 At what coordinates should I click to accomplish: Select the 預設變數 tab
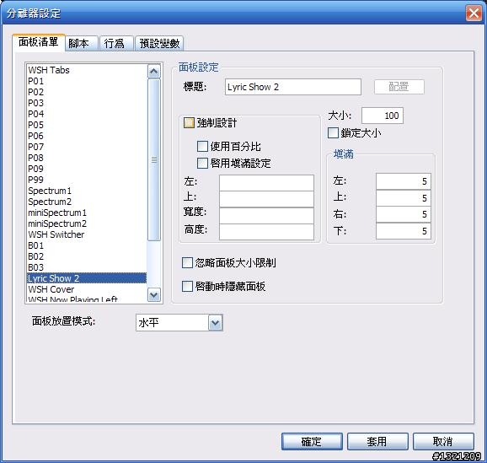(x=159, y=43)
